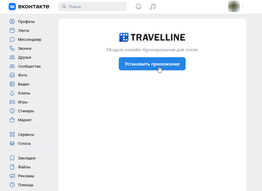Go to the Реклама label

[26, 176]
